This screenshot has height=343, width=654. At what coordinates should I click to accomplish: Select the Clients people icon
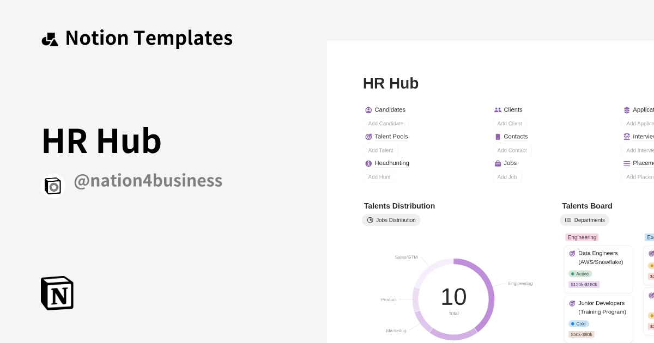(498, 109)
